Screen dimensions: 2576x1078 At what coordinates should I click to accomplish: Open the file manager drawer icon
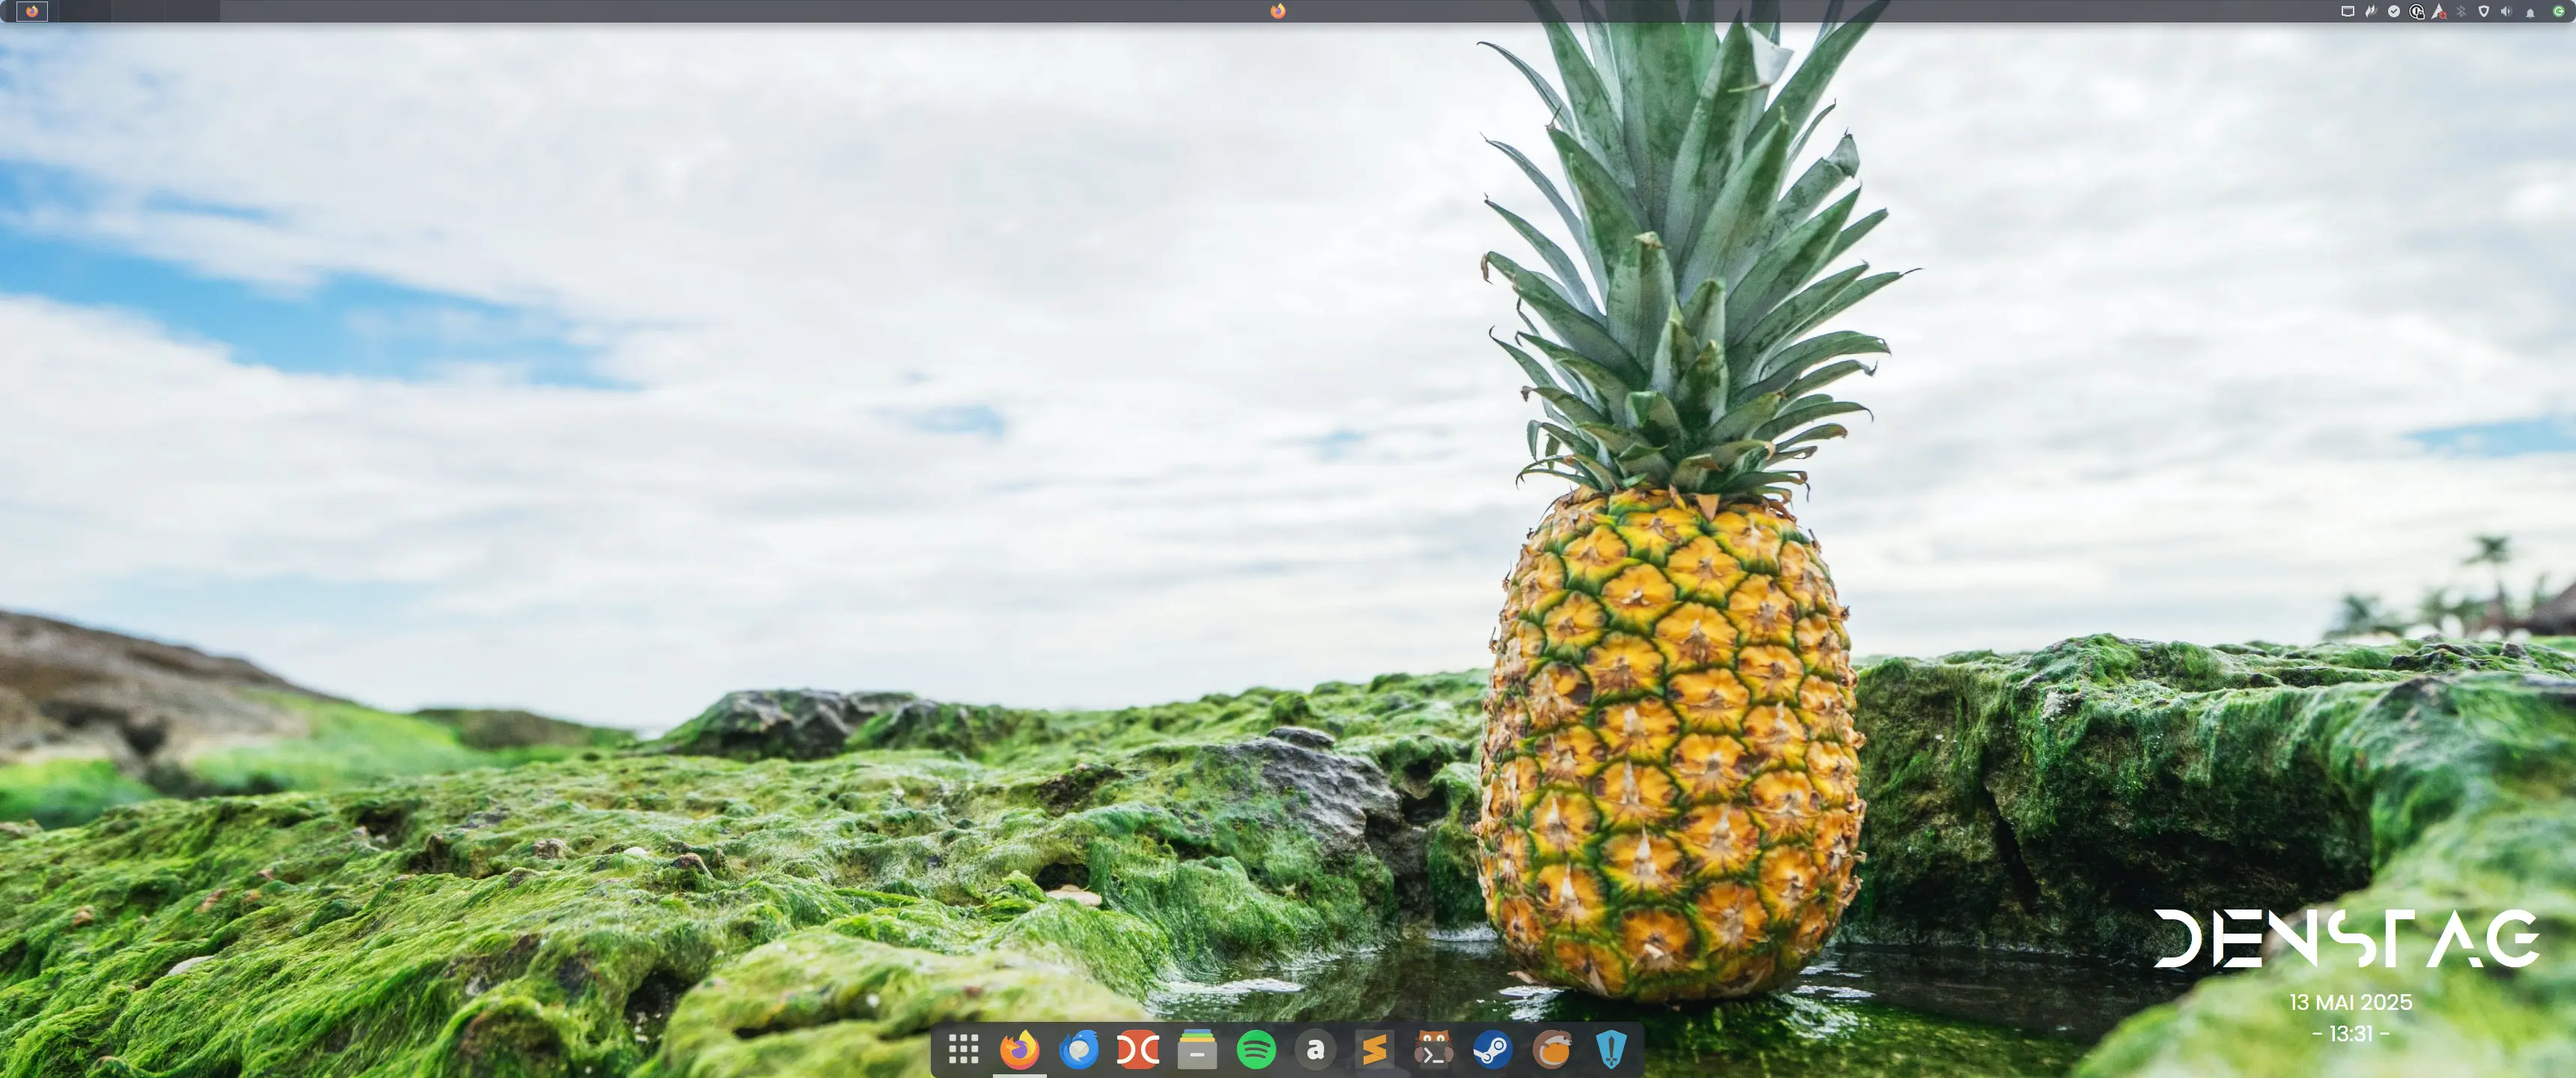tap(1197, 1049)
